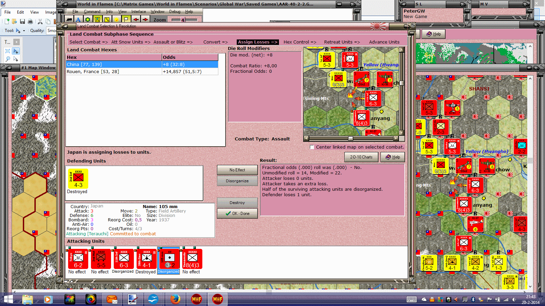This screenshot has height=306, width=545.
Task: Click the Help button in the map window behind
Action: click(434, 34)
